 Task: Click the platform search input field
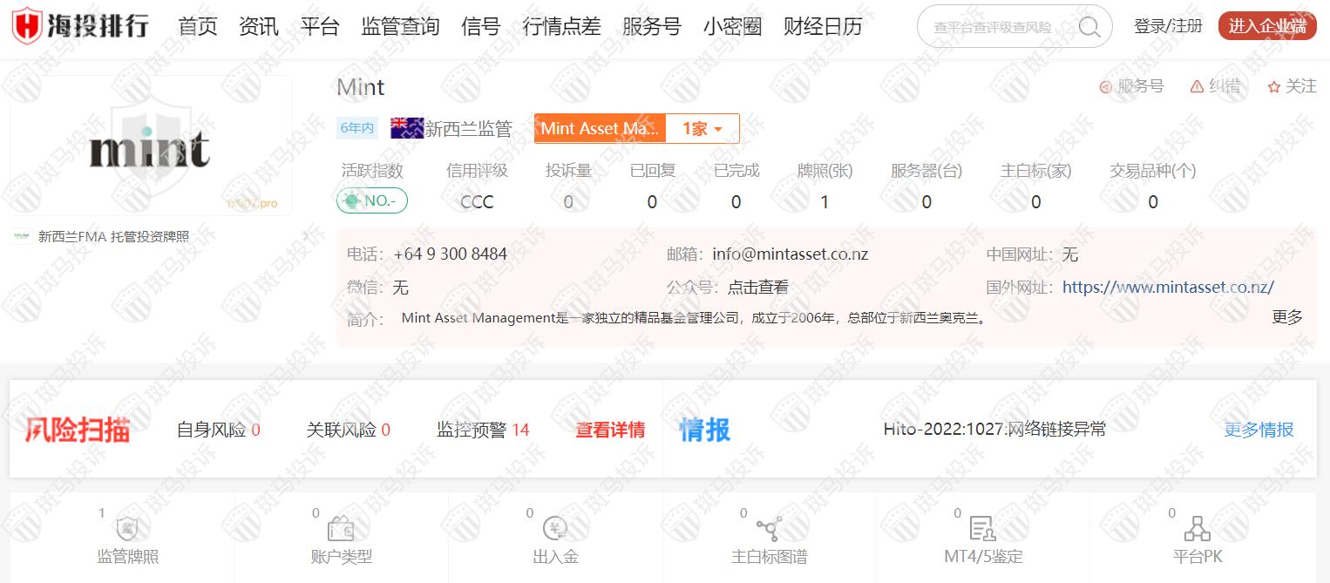pos(1002,27)
